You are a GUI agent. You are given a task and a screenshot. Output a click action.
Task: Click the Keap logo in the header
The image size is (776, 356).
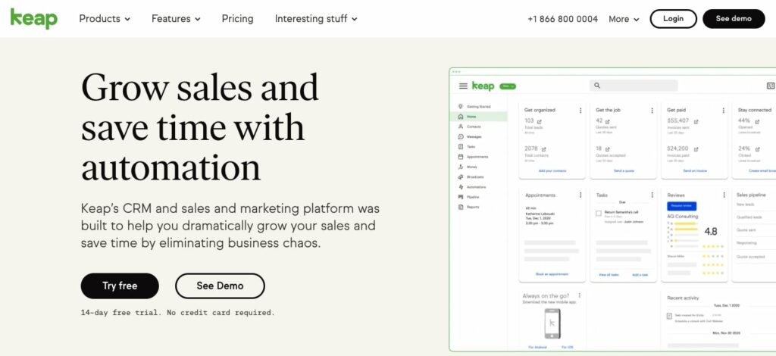(33, 18)
